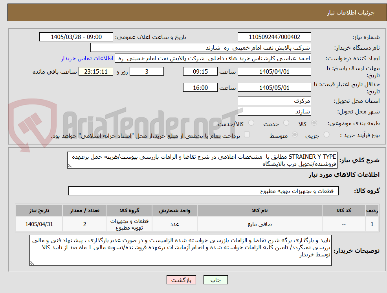Click the goods group cell in table row
This screenshot has height=293, width=387.
[129, 224]
